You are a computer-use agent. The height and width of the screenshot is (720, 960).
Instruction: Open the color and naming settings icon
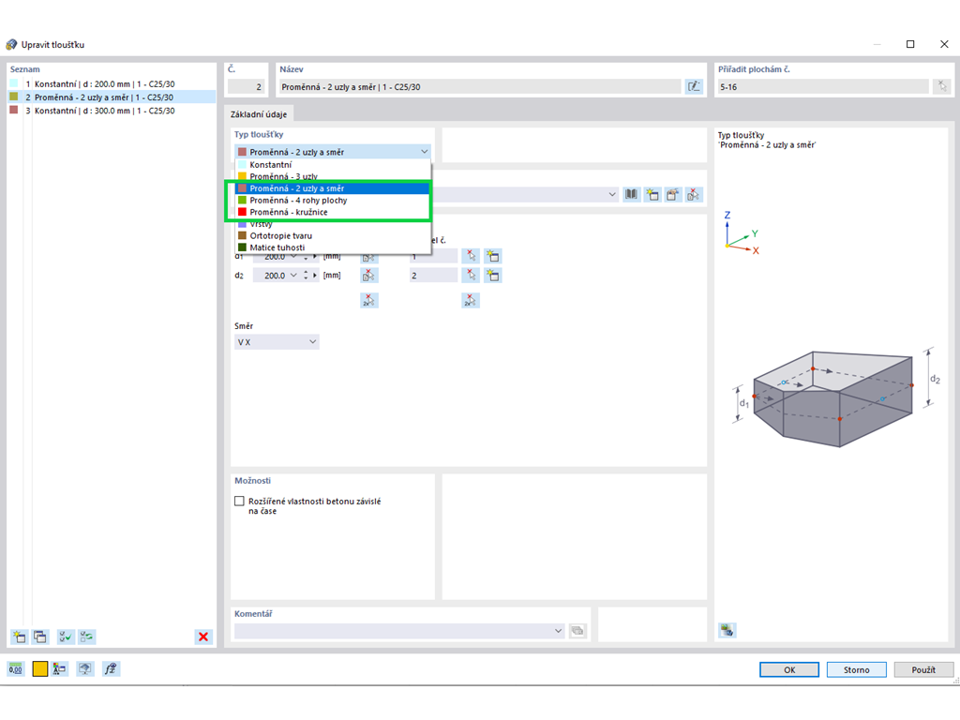coord(59,668)
